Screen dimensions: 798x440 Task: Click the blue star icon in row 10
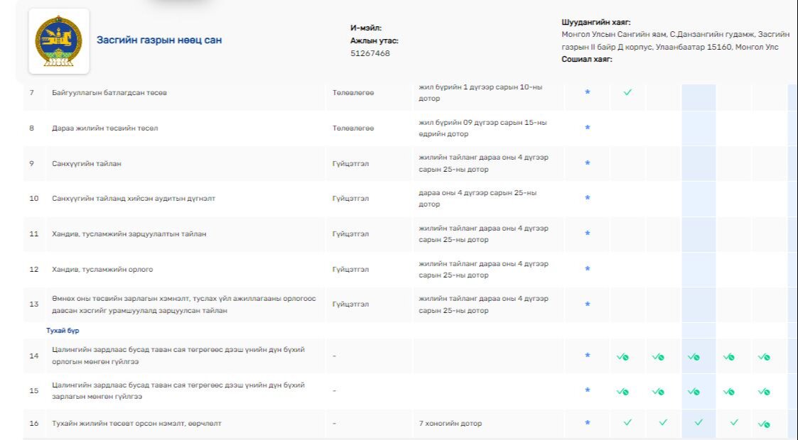pos(587,198)
